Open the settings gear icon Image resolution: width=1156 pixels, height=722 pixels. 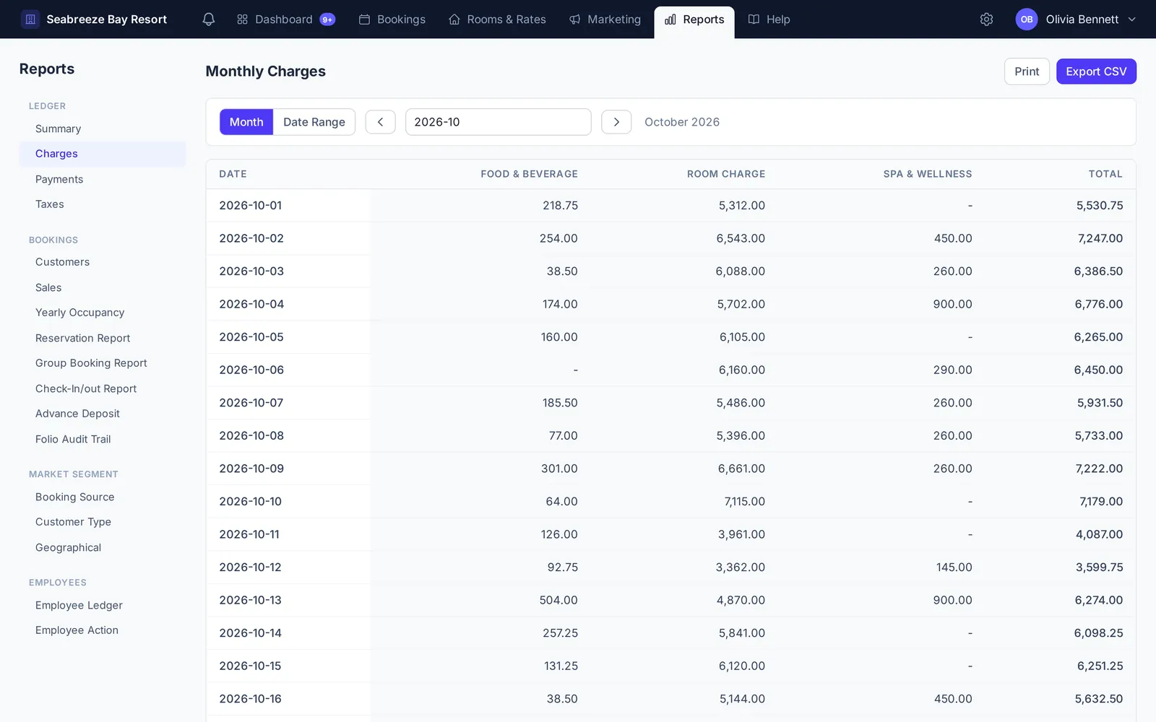[986, 19]
